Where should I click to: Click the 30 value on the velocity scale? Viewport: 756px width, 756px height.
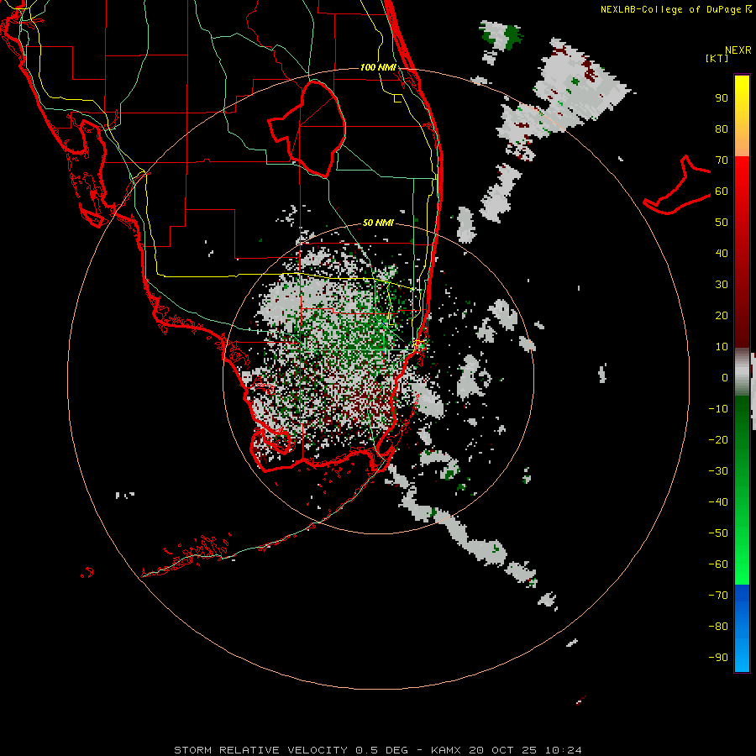coord(722,285)
